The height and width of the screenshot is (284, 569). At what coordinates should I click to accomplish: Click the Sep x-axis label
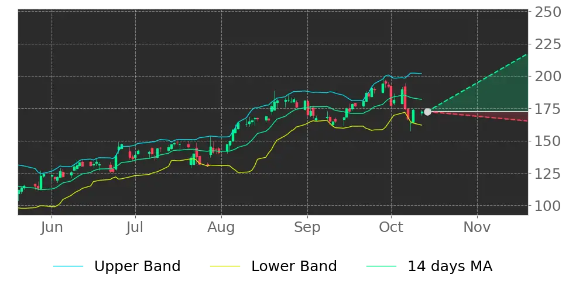(307, 227)
